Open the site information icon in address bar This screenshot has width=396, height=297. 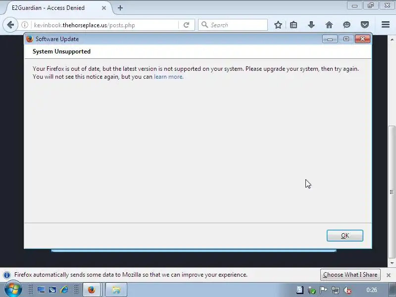click(x=25, y=25)
